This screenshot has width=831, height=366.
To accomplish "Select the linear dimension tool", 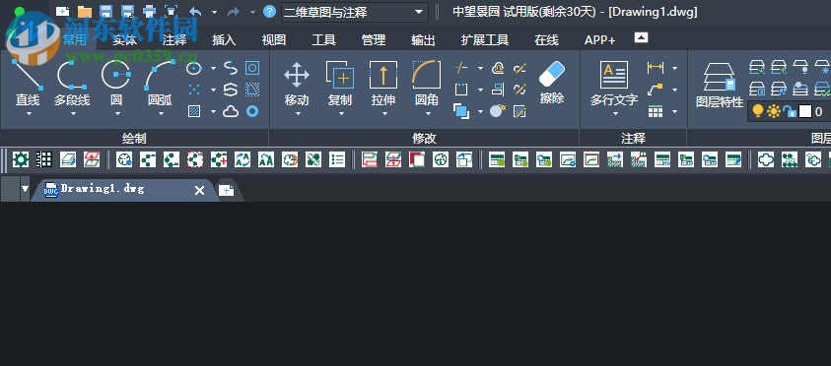I will click(x=656, y=68).
